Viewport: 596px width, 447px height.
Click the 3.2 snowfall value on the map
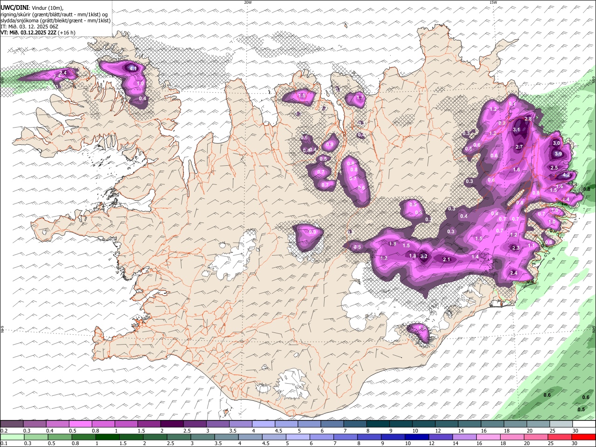click(424, 256)
